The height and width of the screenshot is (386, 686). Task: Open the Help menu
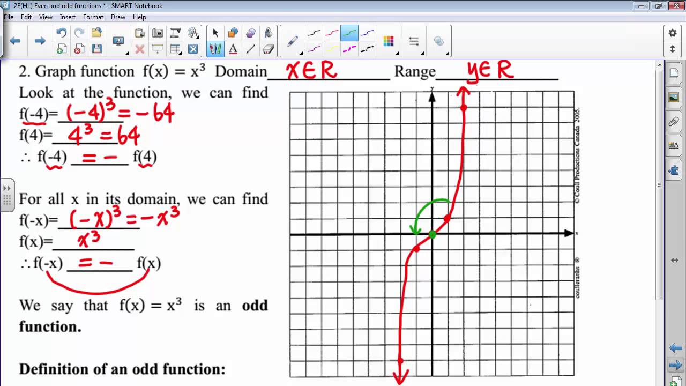click(x=139, y=17)
